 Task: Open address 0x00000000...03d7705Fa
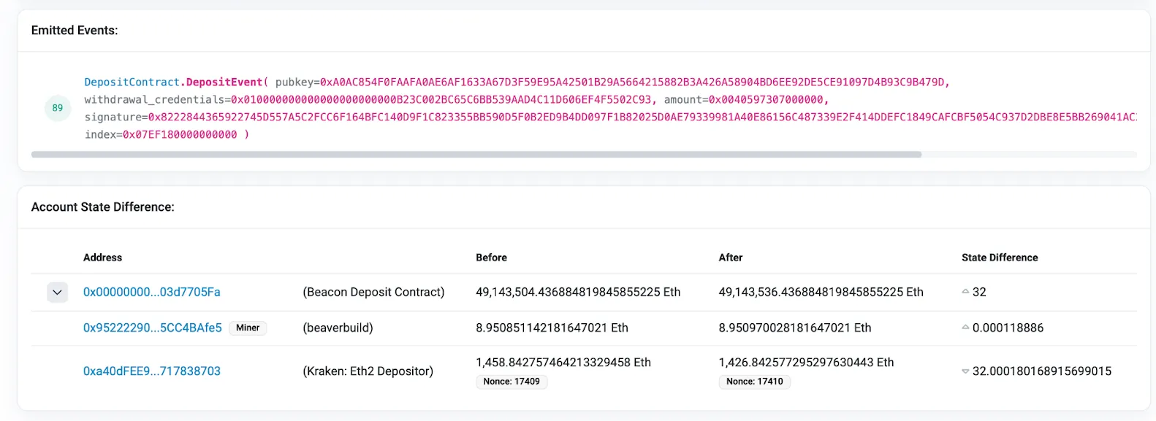tap(151, 292)
